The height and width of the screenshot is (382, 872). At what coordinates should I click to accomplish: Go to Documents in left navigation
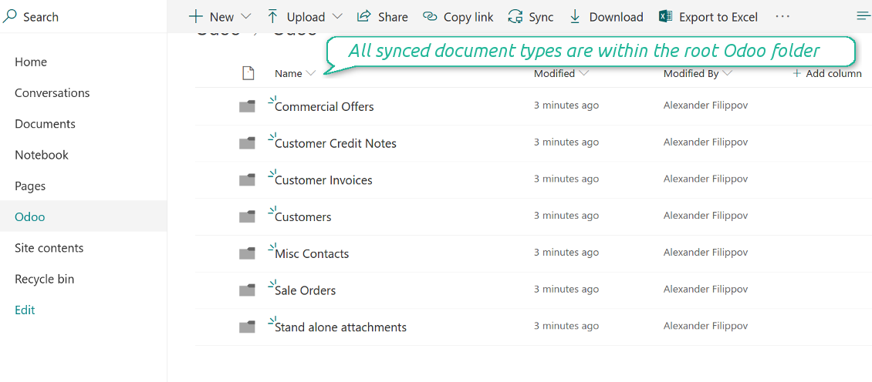tap(45, 124)
